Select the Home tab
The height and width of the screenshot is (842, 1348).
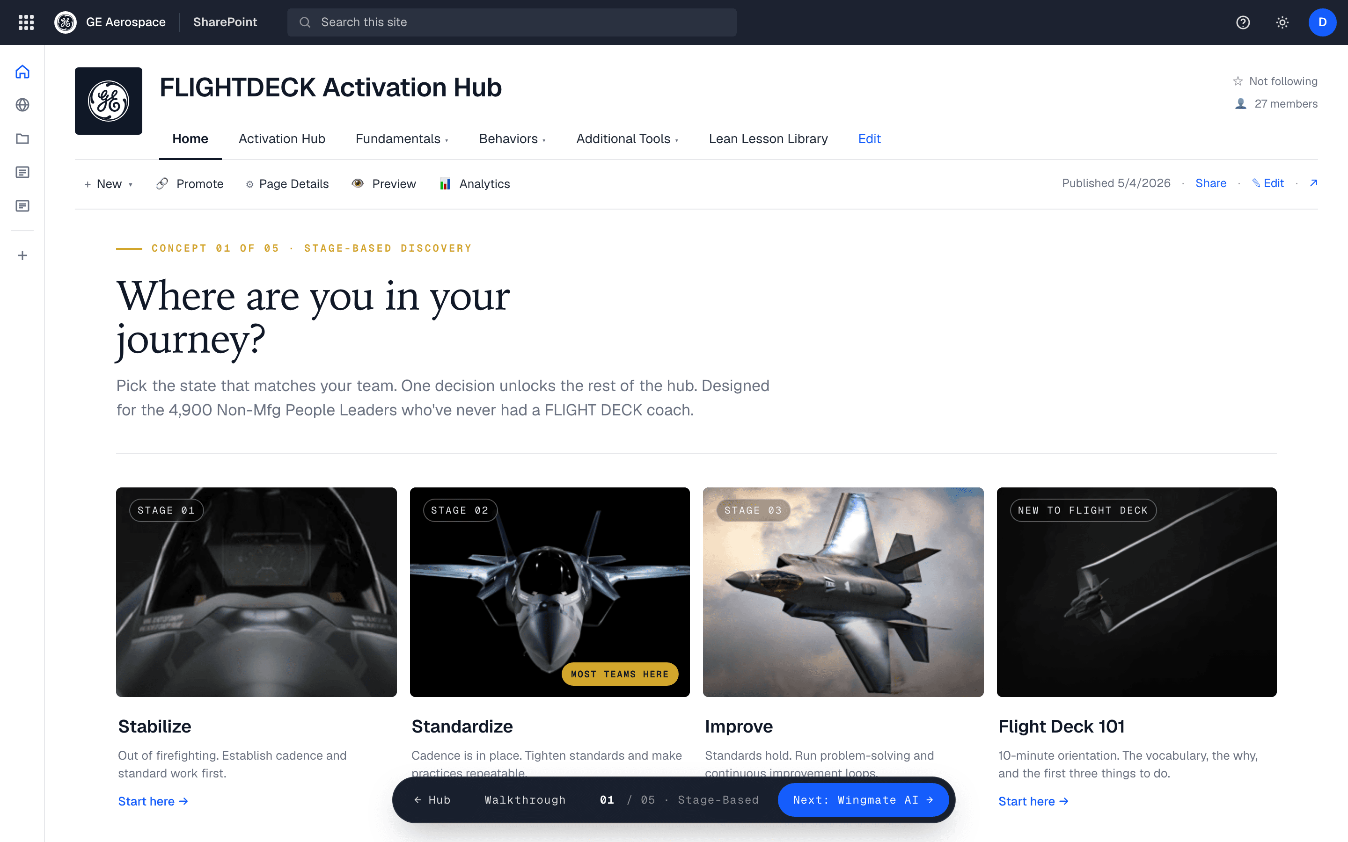[190, 138]
